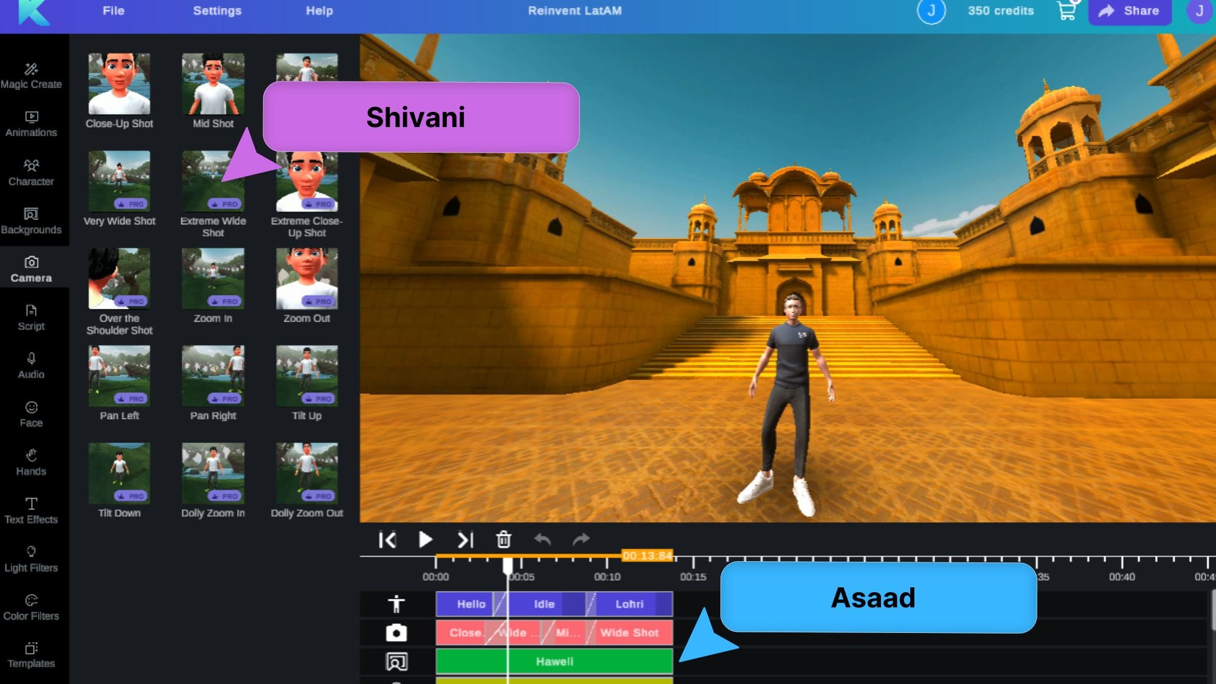Open the Backgrounds panel
This screenshot has height=684, width=1216.
pyautogui.click(x=32, y=219)
